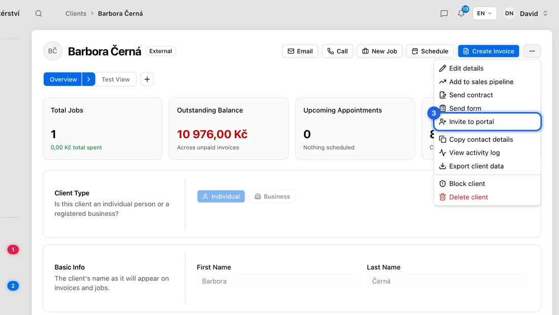The width and height of the screenshot is (559, 315).
Task: Click the Upcoming Appointments card heading
Action: click(x=343, y=110)
